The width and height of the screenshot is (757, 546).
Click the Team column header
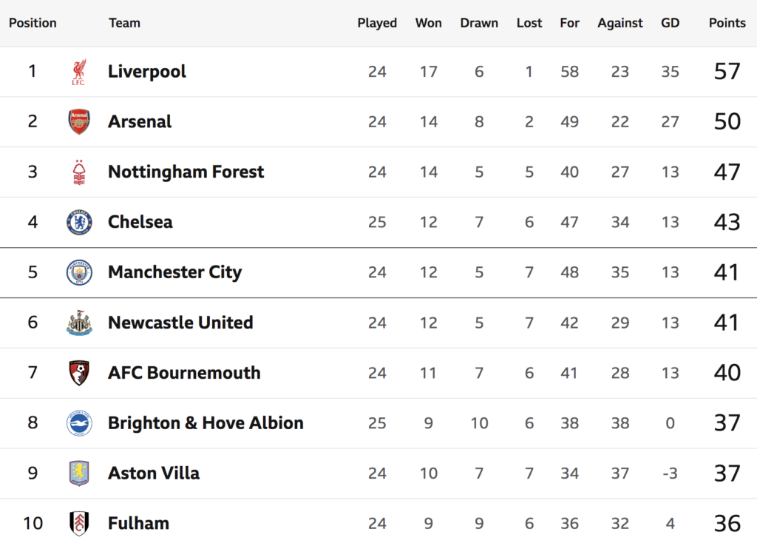[124, 23]
